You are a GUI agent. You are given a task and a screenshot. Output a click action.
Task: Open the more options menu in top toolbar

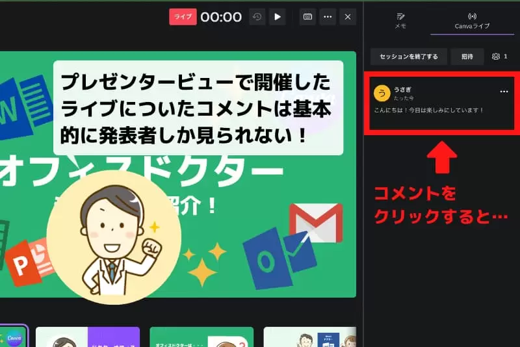click(x=328, y=17)
